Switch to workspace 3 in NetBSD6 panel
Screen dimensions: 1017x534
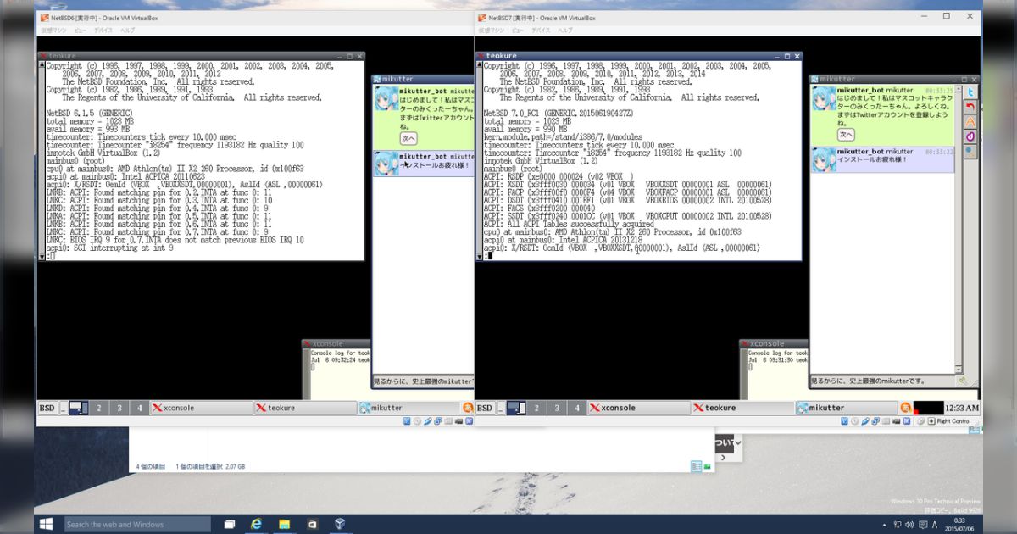click(x=119, y=408)
